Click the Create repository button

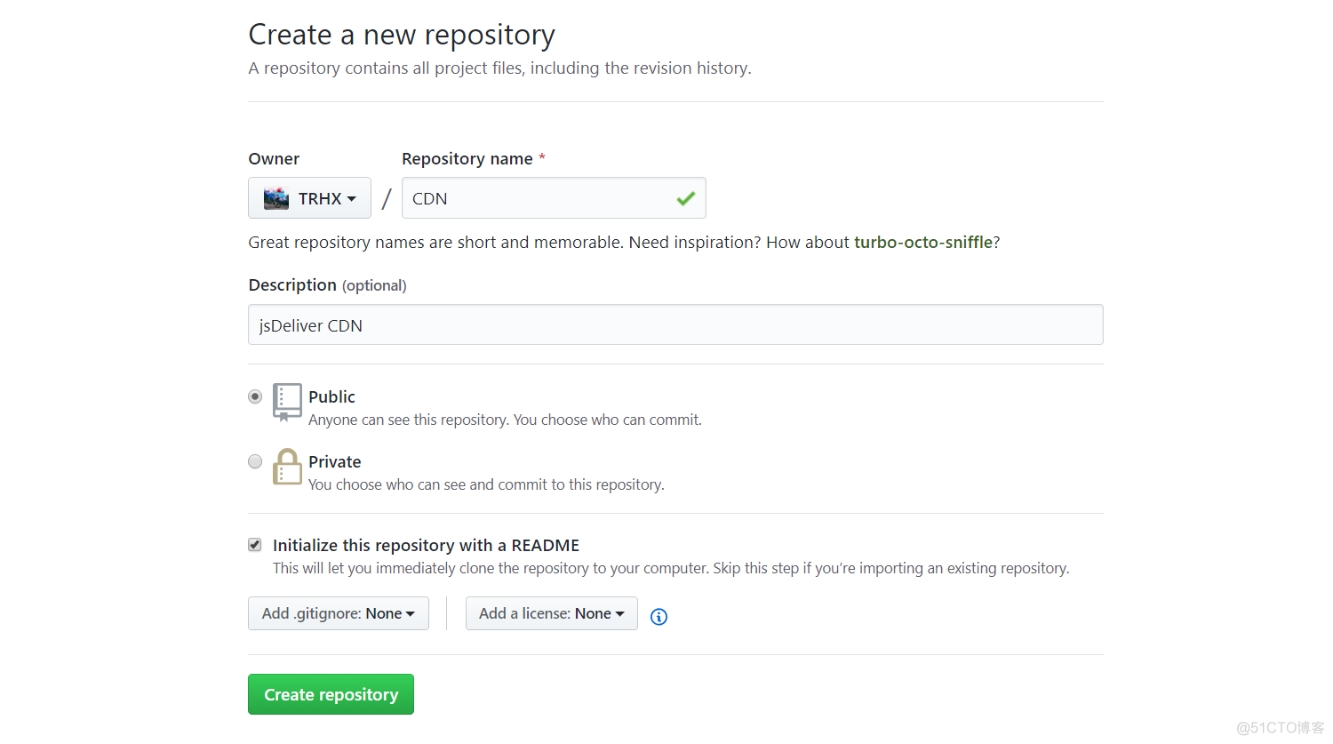331,693
